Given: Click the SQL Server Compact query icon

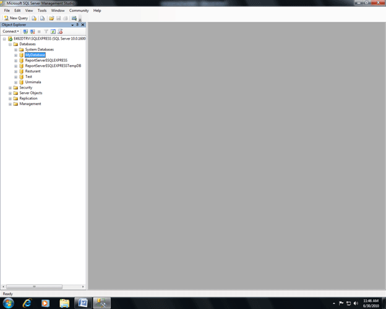Looking at the screenshot, I should pos(42,18).
